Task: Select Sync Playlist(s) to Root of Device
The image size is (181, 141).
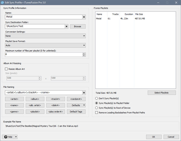Action: 97,108
